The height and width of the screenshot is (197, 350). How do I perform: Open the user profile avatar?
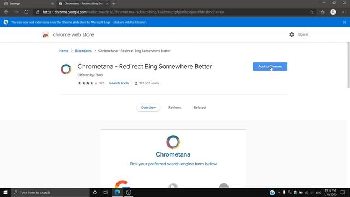point(333,12)
